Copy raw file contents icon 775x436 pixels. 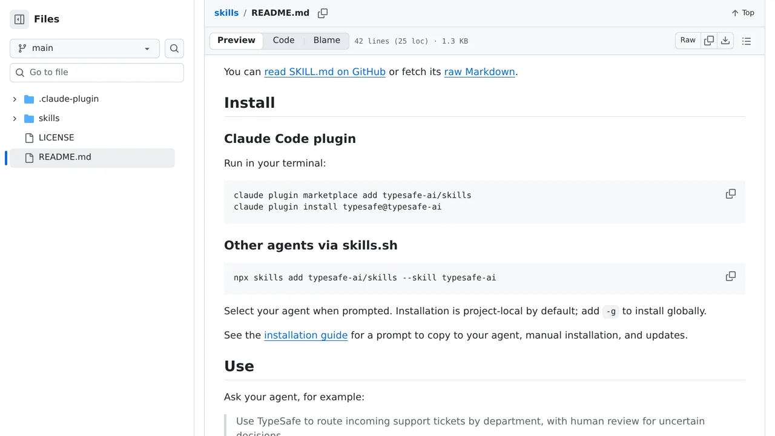coord(709,41)
